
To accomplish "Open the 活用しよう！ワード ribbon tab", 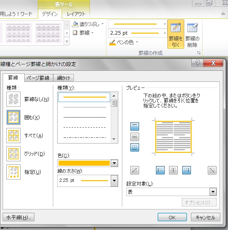I will [x=16, y=14].
